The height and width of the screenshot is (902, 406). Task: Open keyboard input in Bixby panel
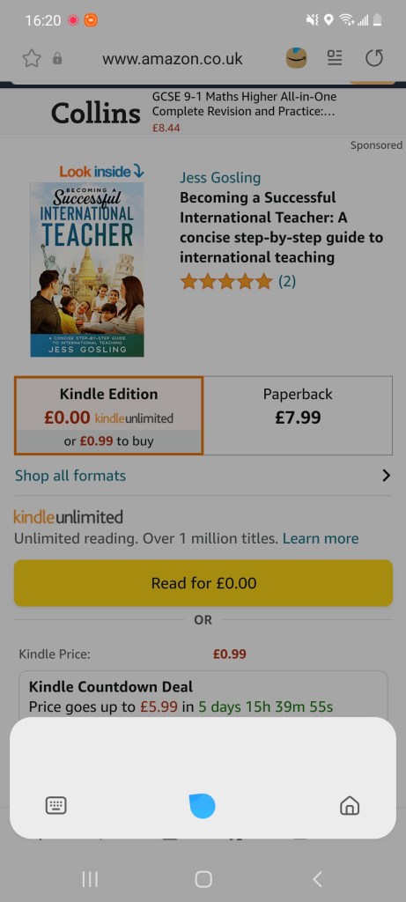point(55,805)
